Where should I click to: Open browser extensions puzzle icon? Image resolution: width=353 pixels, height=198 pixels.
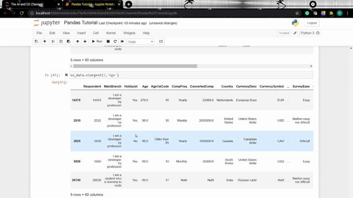(331, 13)
